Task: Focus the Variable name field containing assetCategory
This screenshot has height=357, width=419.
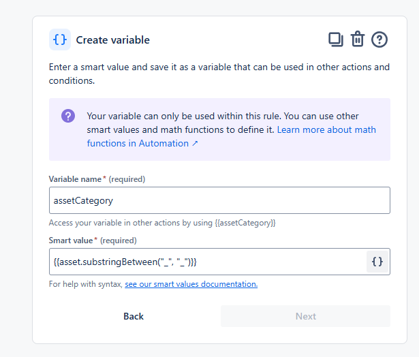Action: (x=219, y=200)
